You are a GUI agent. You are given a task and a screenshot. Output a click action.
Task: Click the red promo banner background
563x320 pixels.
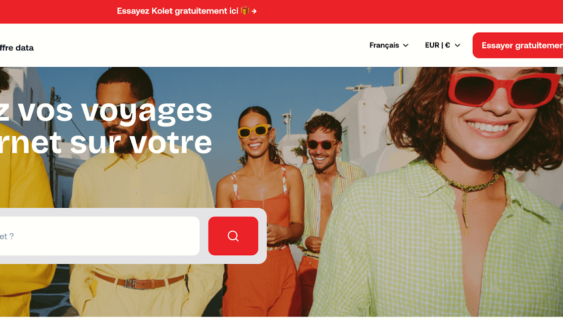pyautogui.click(x=395, y=11)
